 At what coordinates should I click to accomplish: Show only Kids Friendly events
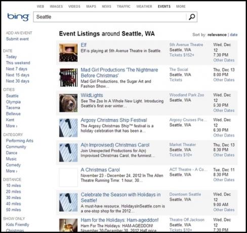coord(18,224)
